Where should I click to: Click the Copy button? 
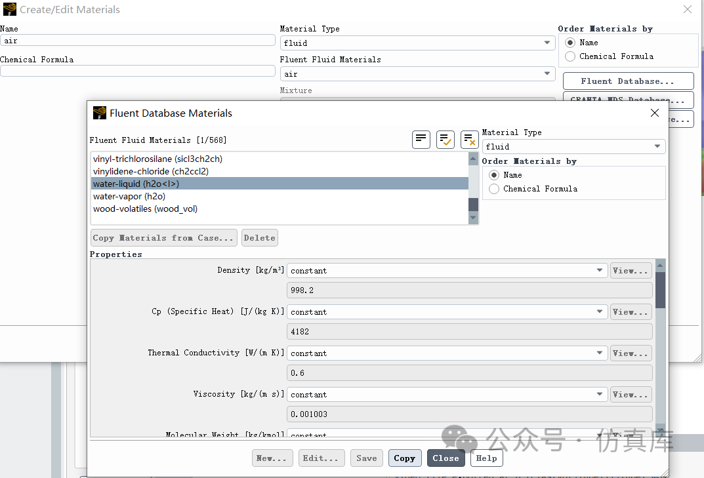[405, 458]
